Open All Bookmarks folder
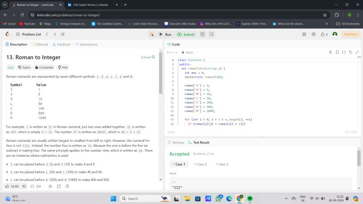363x204 pixels. [348, 24]
